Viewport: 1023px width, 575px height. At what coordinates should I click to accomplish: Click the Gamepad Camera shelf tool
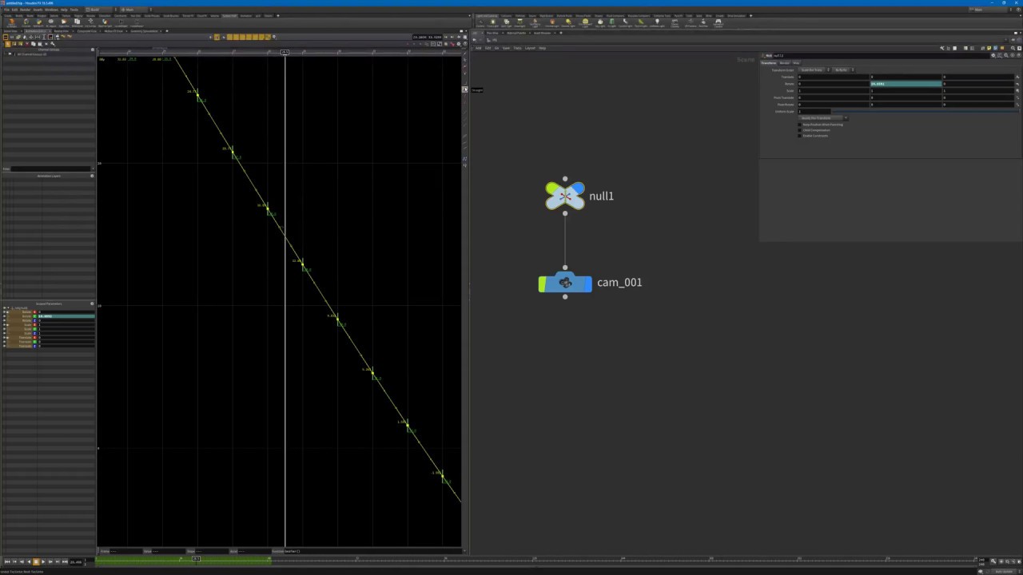pyautogui.click(x=718, y=22)
